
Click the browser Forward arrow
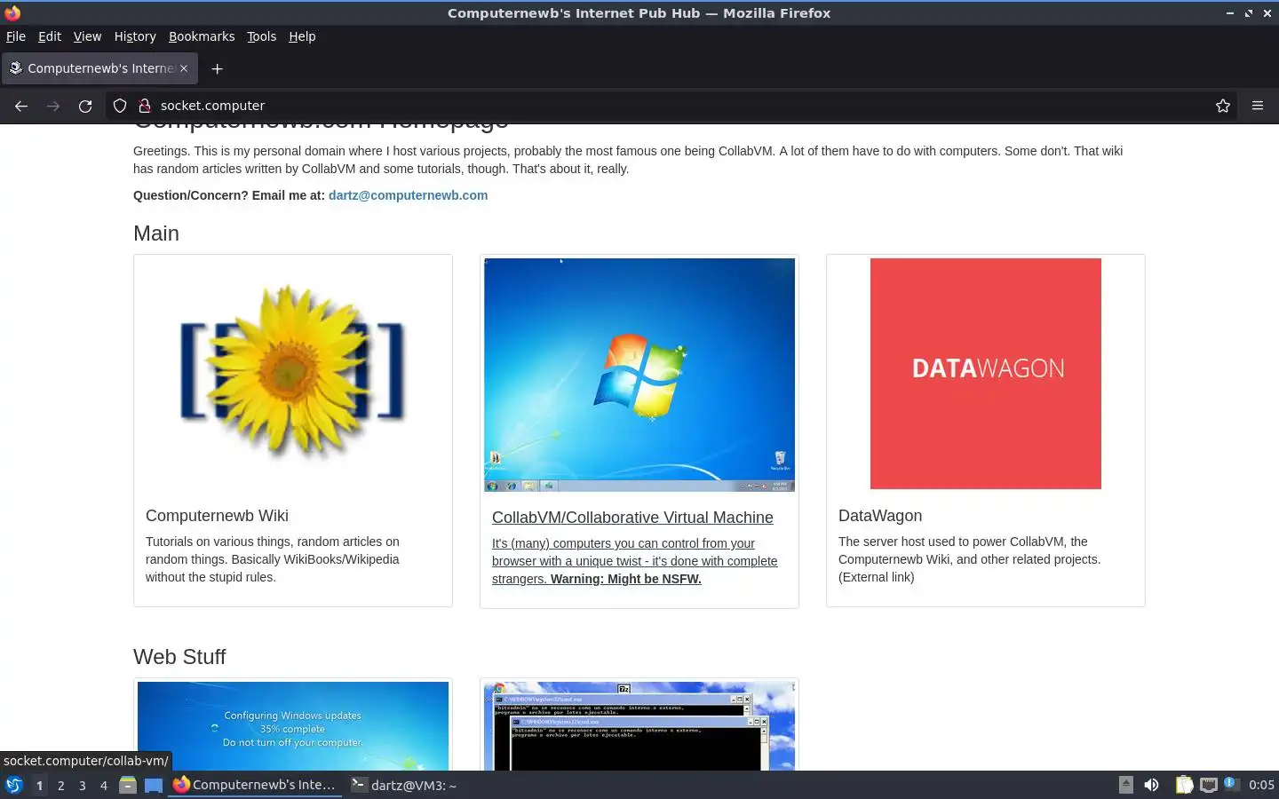click(53, 106)
